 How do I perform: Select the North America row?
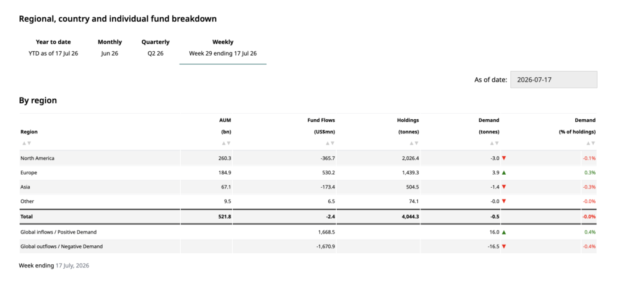(x=308, y=158)
